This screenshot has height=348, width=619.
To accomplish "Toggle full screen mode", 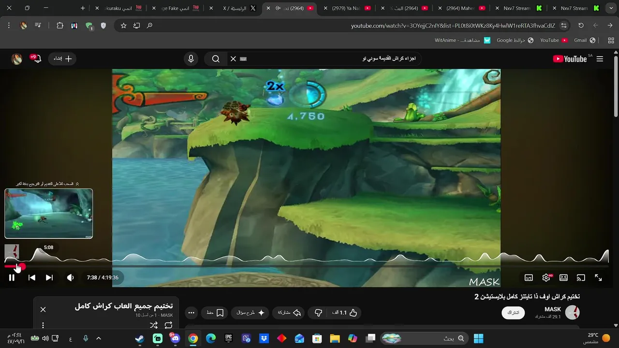I will (x=598, y=277).
